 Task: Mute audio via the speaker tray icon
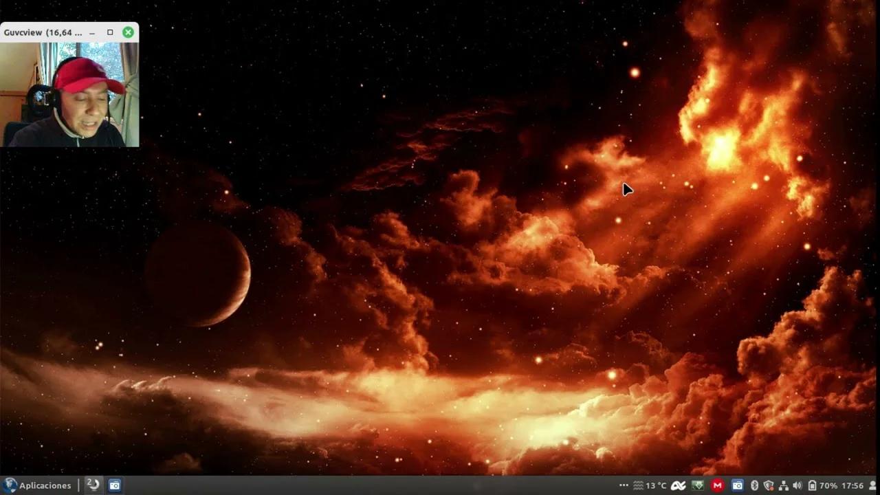point(797,485)
